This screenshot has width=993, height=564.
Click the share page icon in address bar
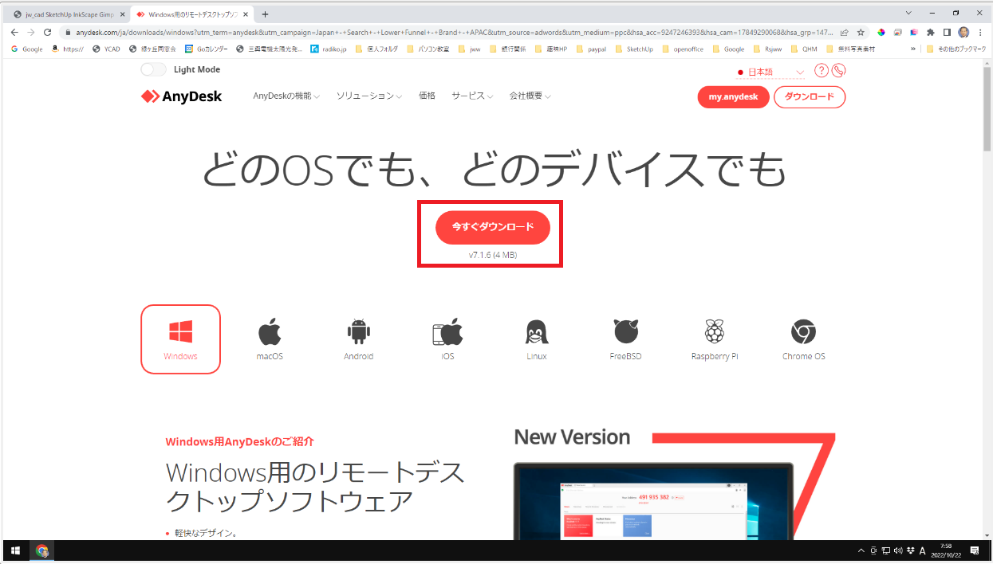[844, 33]
